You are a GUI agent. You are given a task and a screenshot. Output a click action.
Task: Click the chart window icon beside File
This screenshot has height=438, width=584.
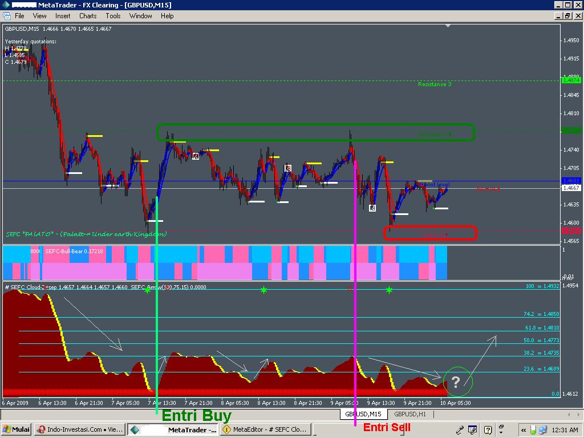click(x=7, y=16)
